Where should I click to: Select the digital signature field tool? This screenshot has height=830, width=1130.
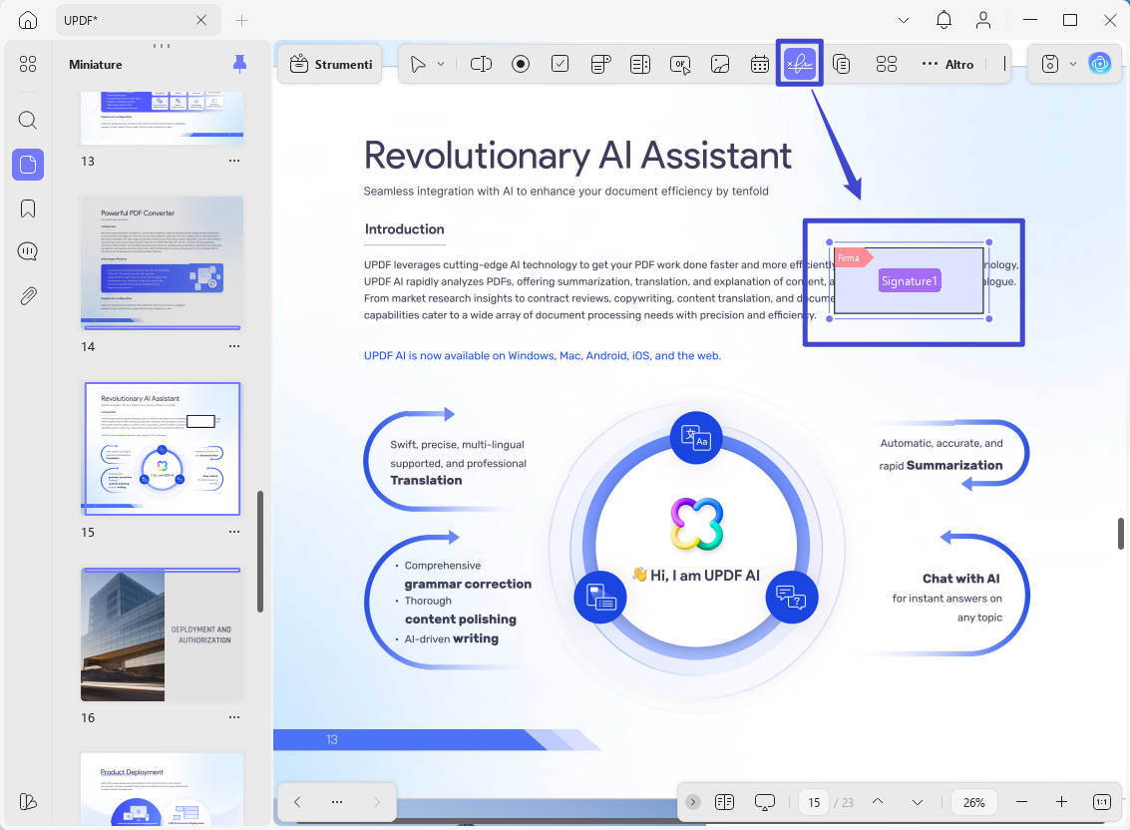coord(799,64)
